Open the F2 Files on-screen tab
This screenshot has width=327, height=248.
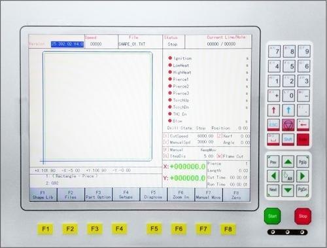point(71,194)
